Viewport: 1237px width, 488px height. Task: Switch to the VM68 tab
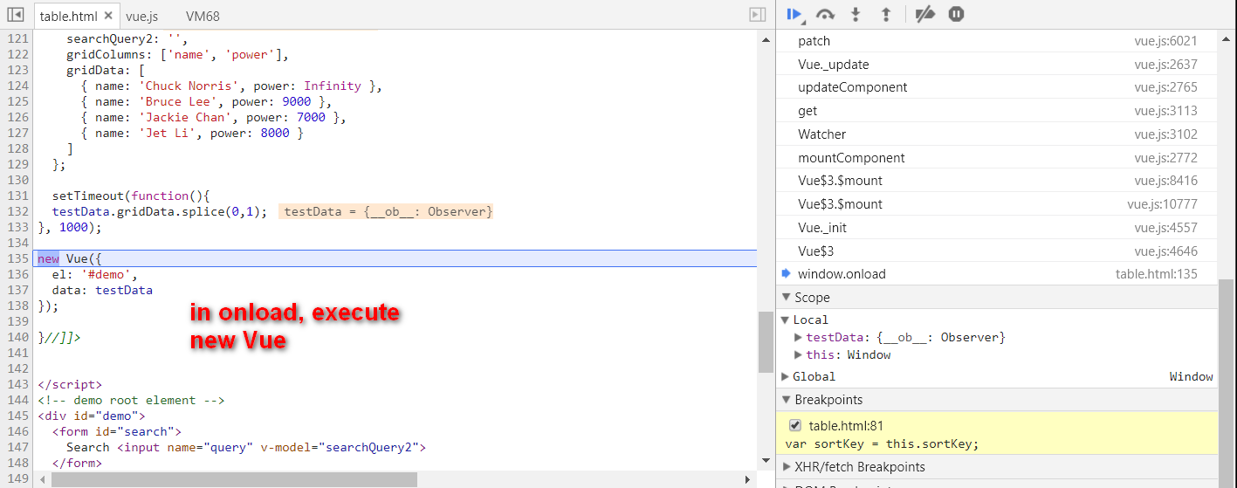coord(203,16)
